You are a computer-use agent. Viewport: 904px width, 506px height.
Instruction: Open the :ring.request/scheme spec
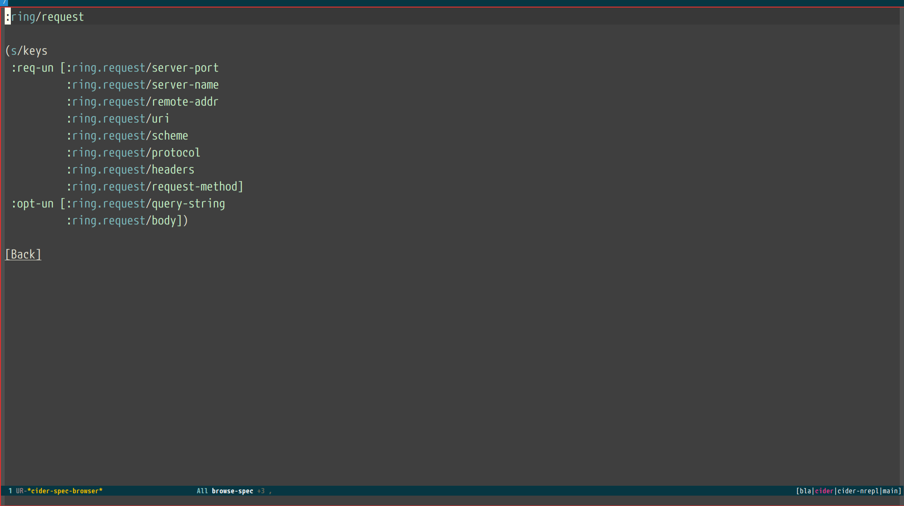[x=127, y=136]
